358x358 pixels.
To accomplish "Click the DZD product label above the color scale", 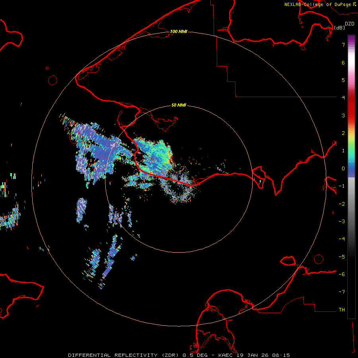I will pyautogui.click(x=350, y=24).
